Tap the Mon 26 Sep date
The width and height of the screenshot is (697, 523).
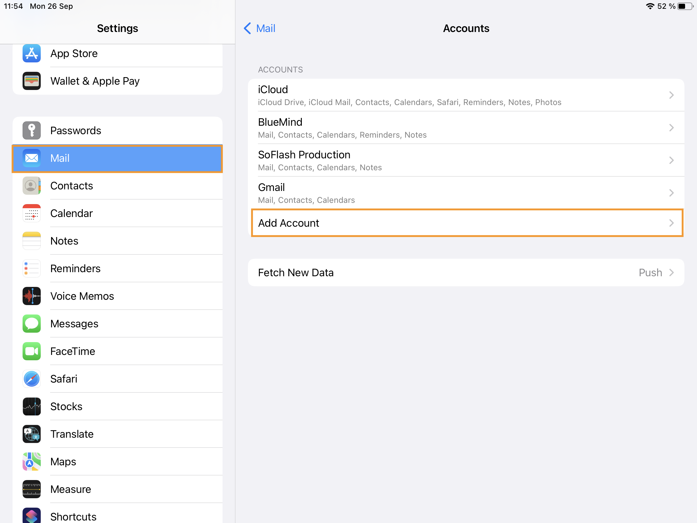[51, 6]
